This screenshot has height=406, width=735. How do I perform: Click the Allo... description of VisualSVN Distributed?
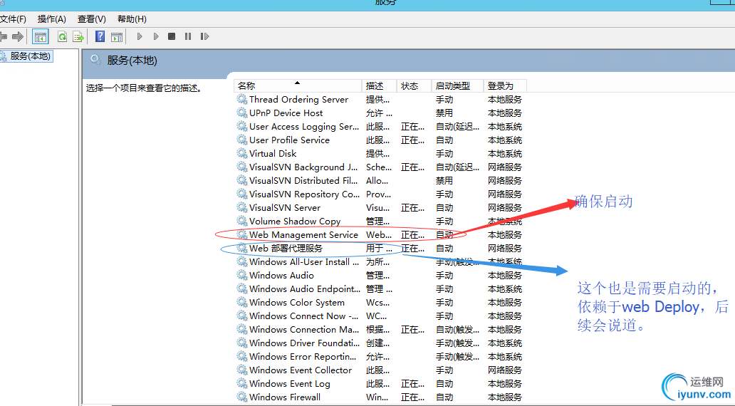[377, 180]
